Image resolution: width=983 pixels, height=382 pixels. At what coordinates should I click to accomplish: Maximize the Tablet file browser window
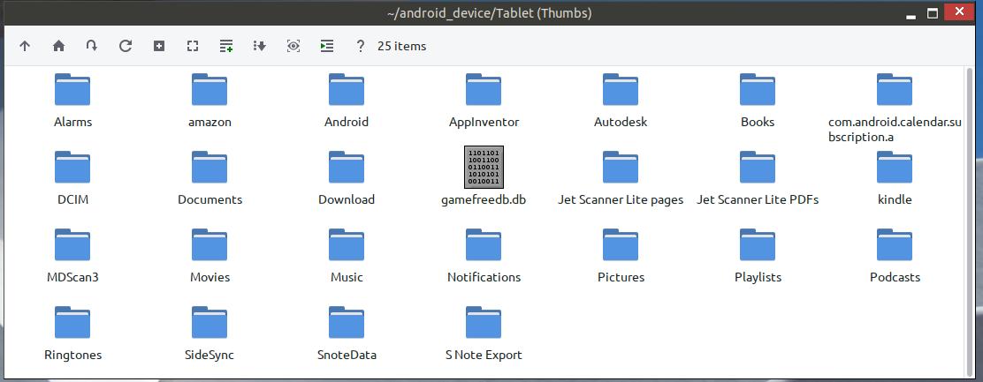tap(933, 12)
